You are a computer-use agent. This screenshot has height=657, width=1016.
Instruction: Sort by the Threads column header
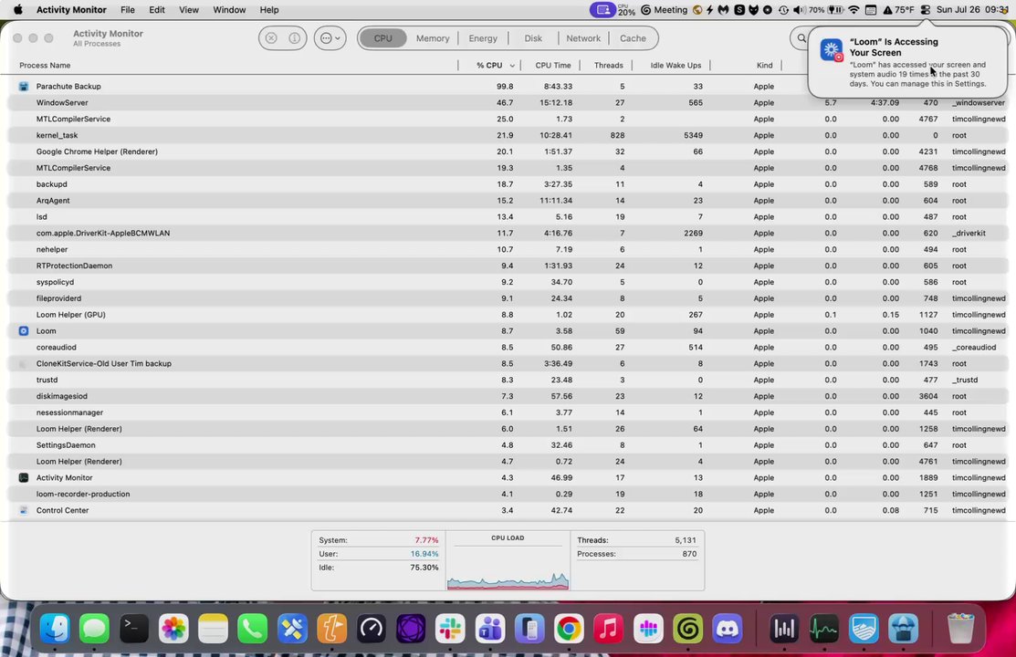(x=609, y=66)
